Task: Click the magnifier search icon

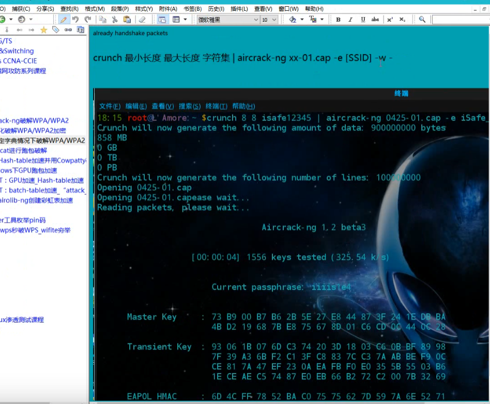Action: 422,19
